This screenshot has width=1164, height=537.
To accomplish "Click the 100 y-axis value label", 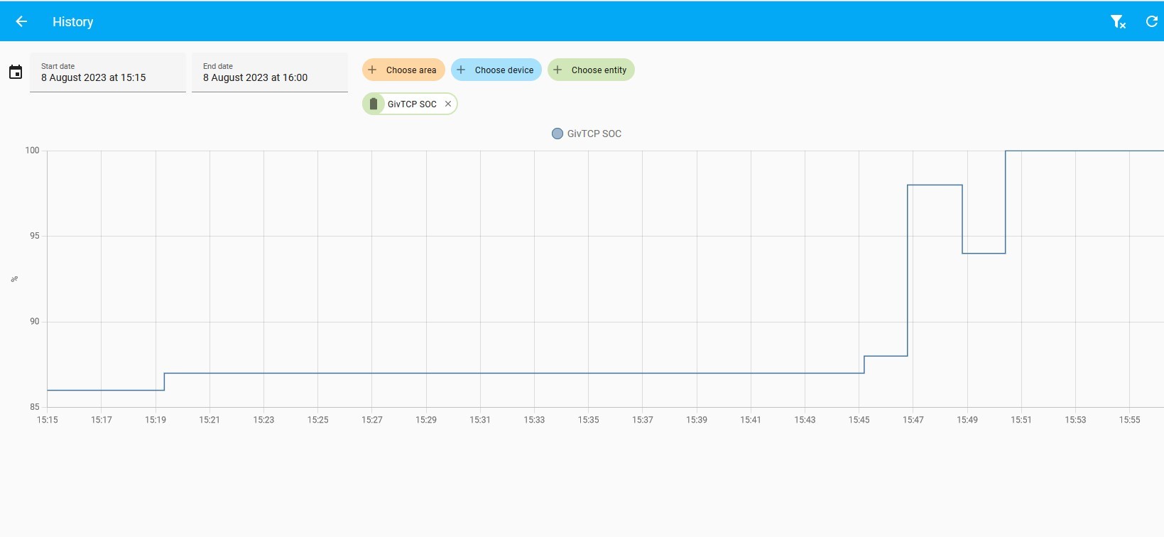I will coord(33,151).
